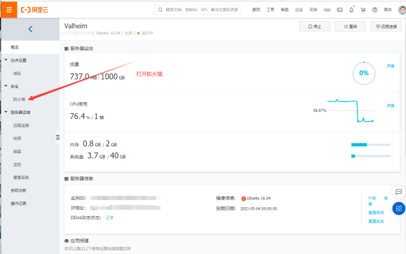Click the help question mark icon

tap(374, 10)
